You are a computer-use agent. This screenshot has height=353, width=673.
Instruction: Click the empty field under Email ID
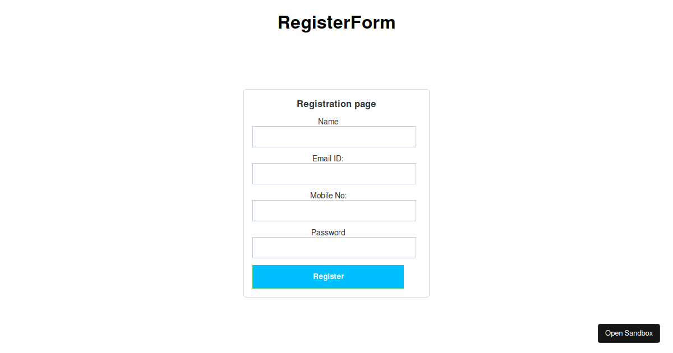coord(334,174)
